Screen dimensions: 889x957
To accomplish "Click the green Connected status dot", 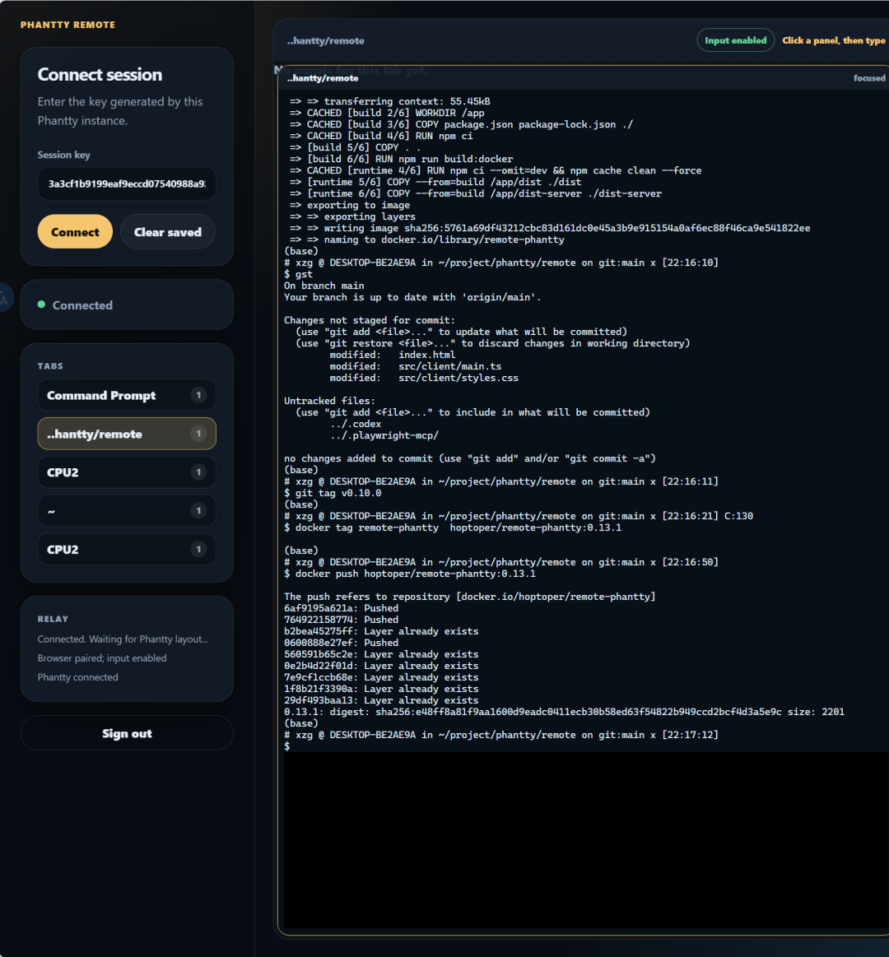I will point(41,304).
